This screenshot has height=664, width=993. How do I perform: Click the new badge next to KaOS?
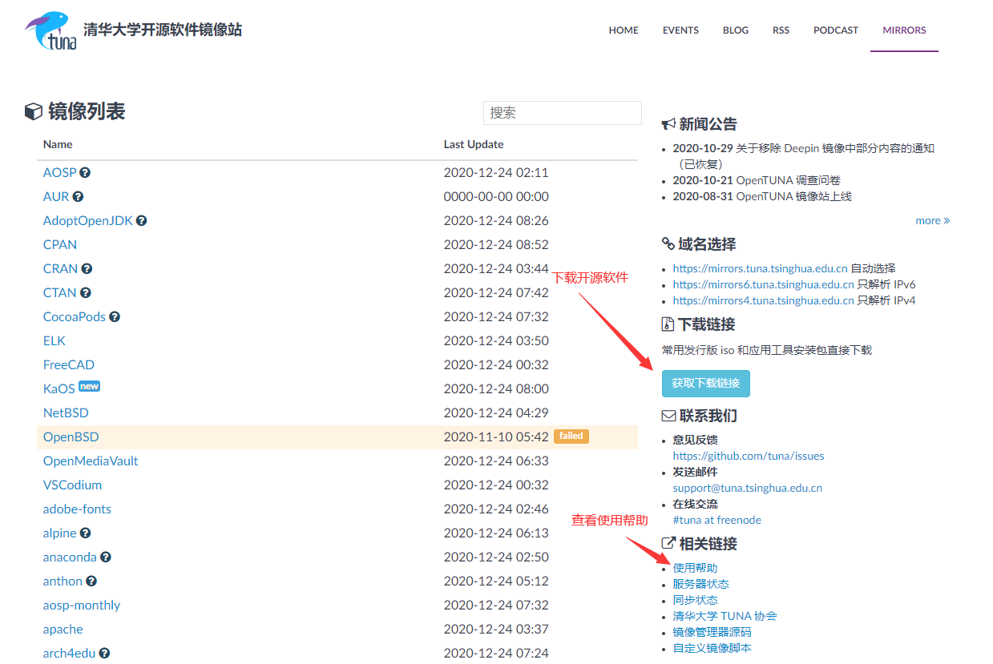point(89,386)
